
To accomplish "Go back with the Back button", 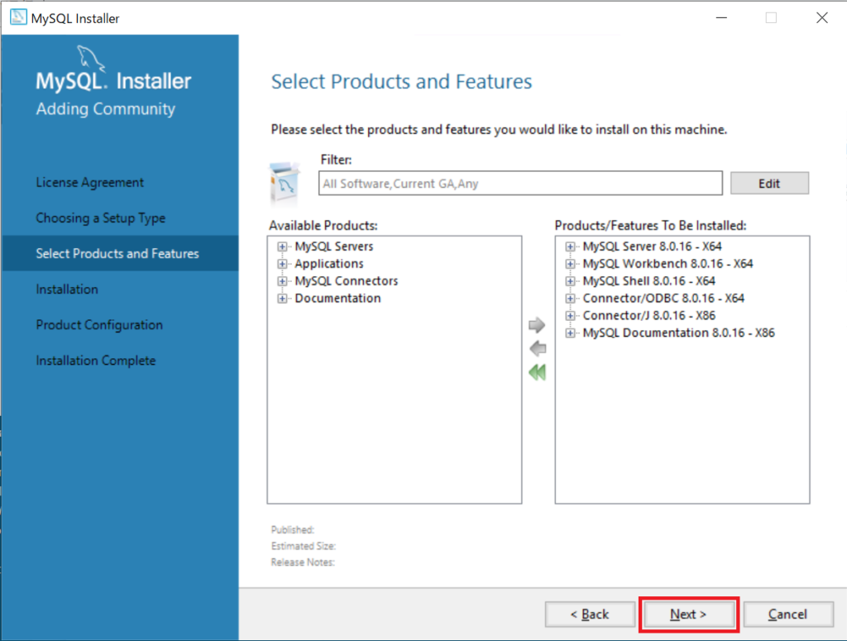I will pyautogui.click(x=591, y=615).
